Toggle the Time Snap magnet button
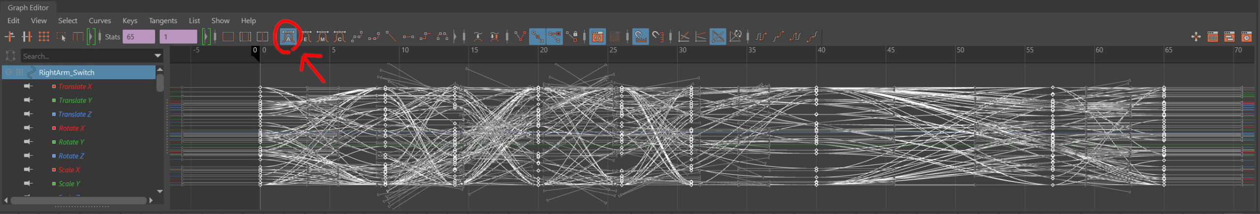This screenshot has height=214, width=1260. (640, 36)
